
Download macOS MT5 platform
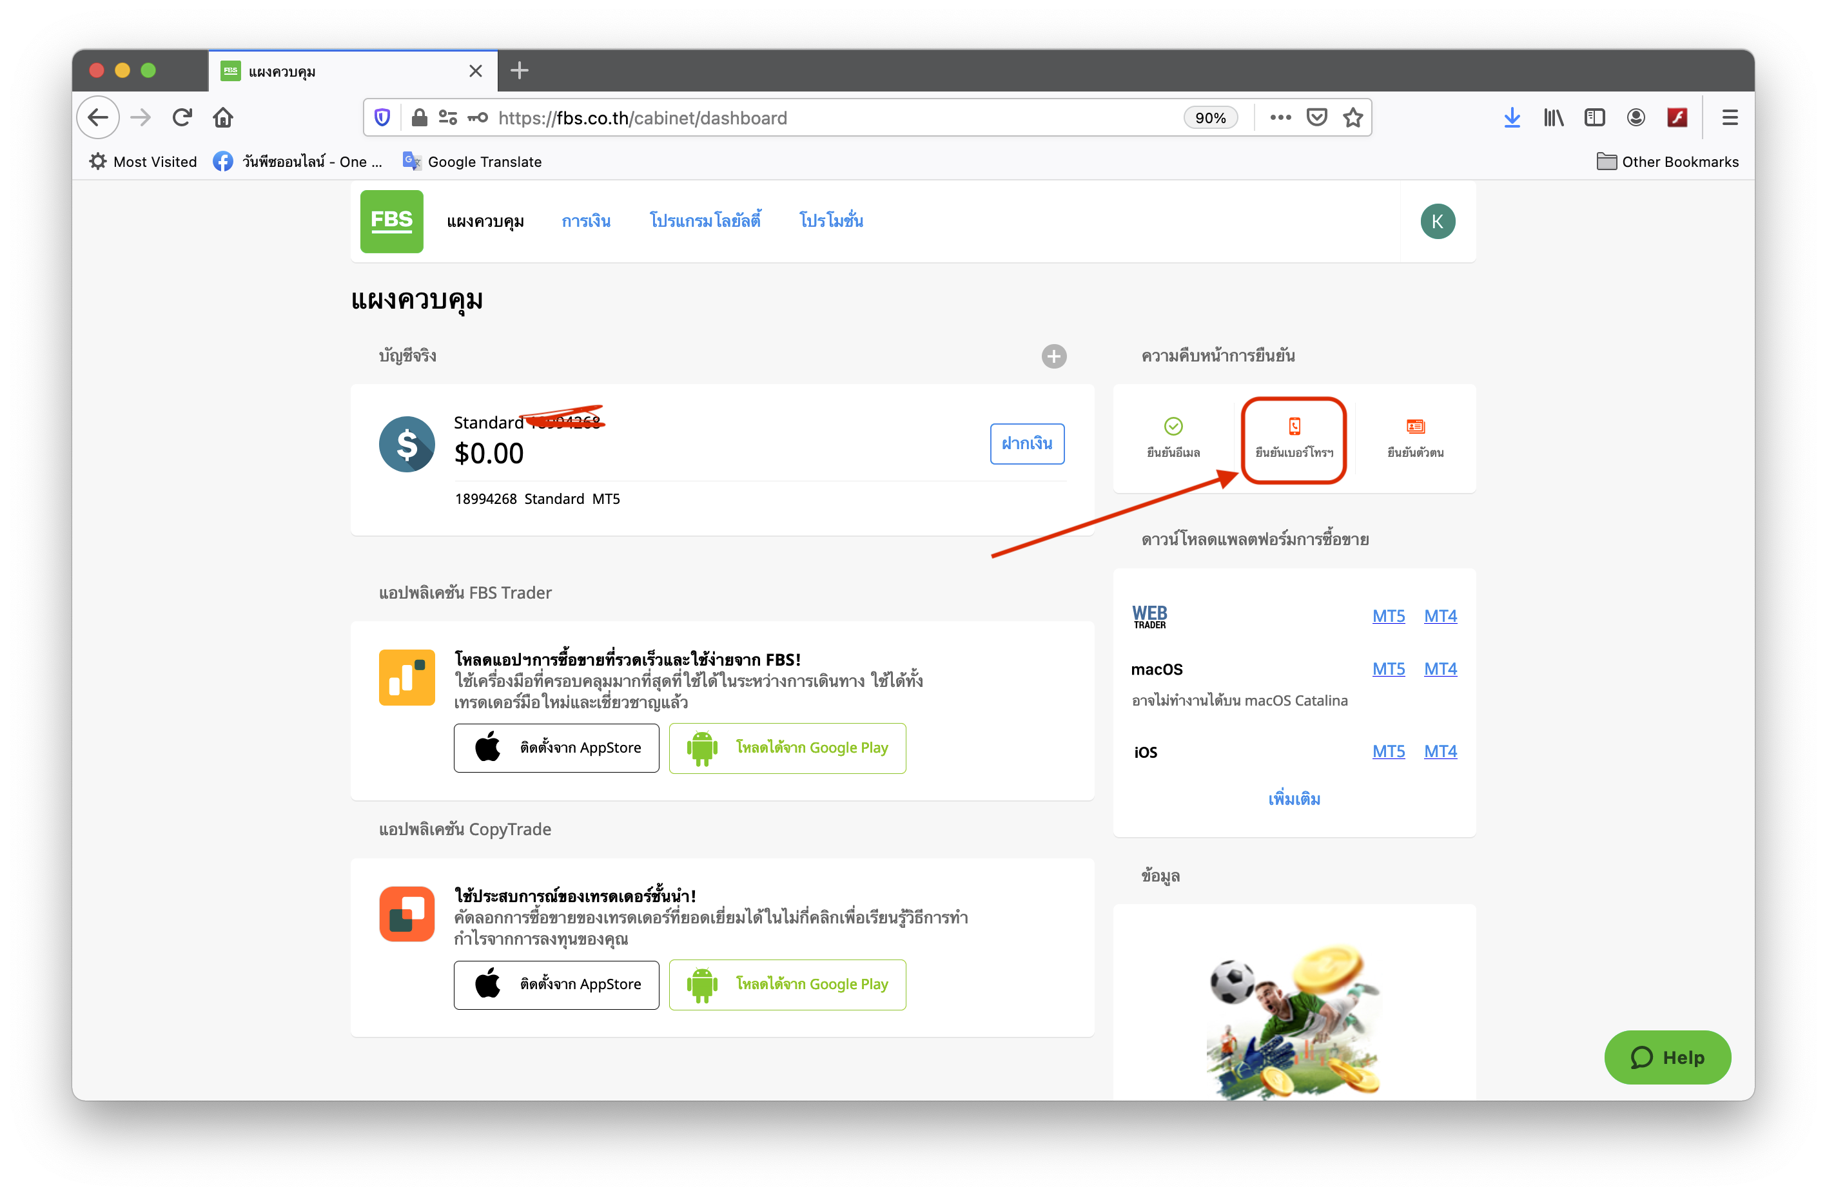point(1389,669)
